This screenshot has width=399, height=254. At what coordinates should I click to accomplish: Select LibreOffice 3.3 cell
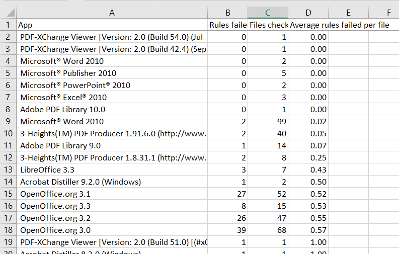[112, 170]
